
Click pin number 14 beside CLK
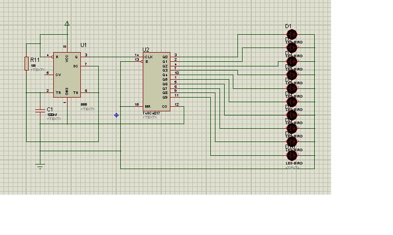[x=137, y=55]
